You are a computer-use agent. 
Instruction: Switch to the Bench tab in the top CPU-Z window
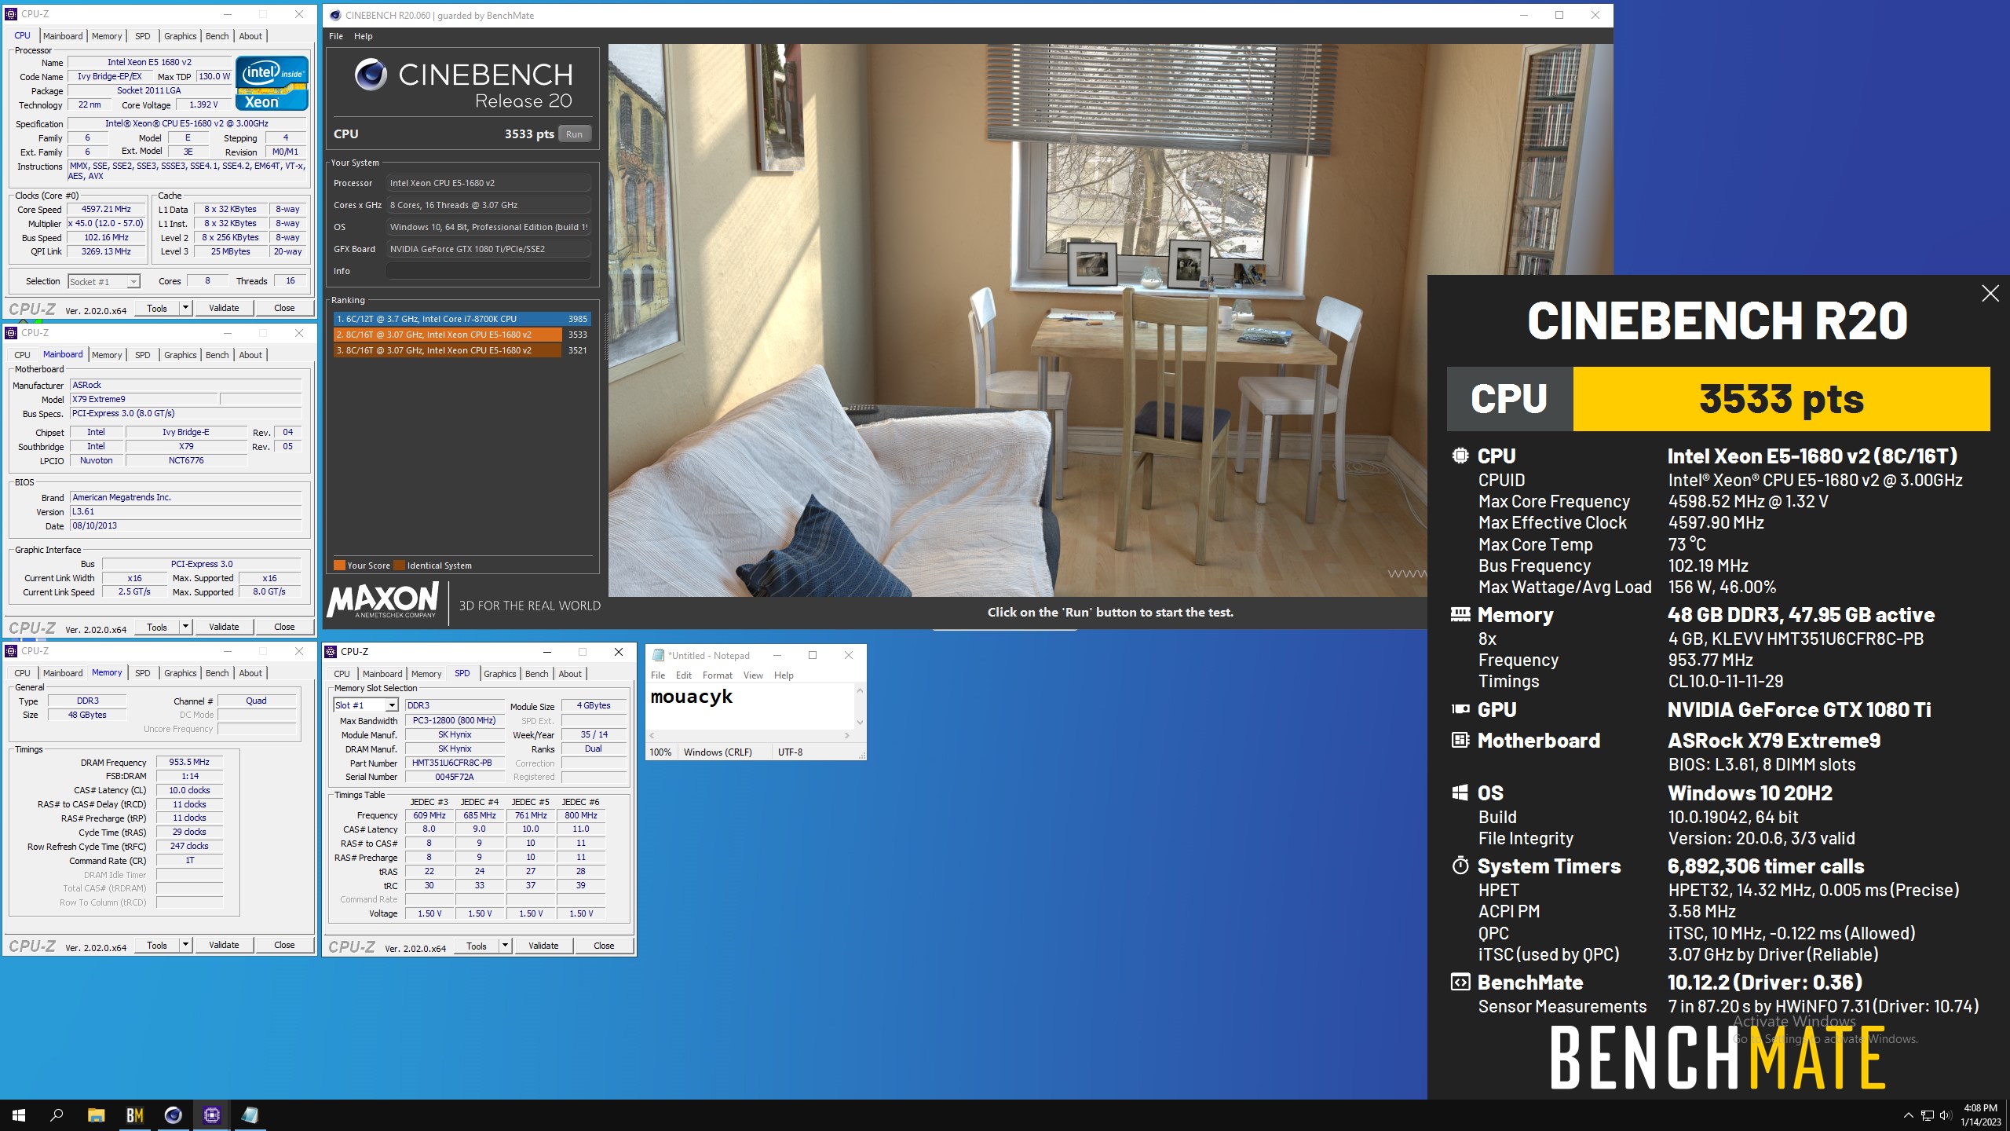pyautogui.click(x=217, y=36)
